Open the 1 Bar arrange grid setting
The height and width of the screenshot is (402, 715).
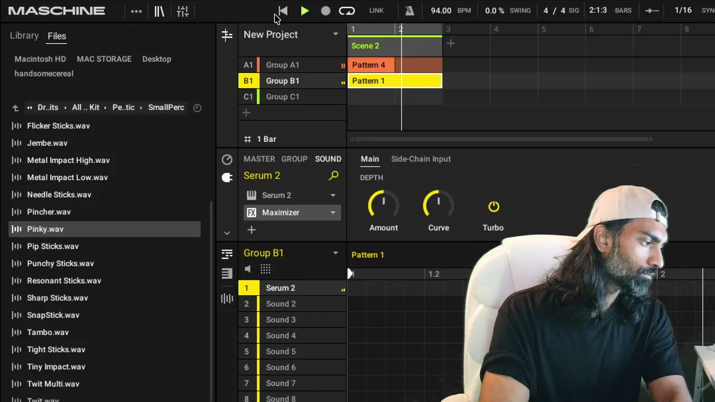point(260,139)
